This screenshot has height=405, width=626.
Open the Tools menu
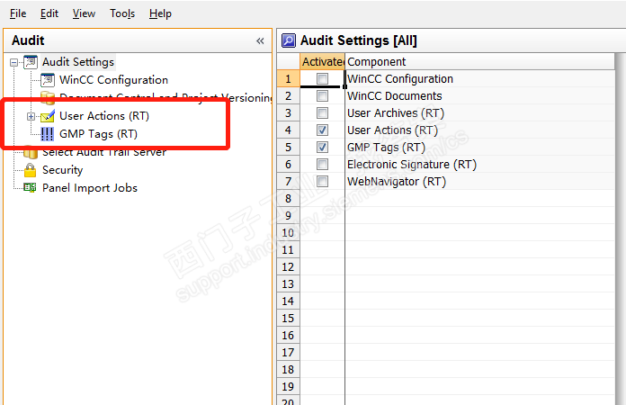click(x=122, y=13)
